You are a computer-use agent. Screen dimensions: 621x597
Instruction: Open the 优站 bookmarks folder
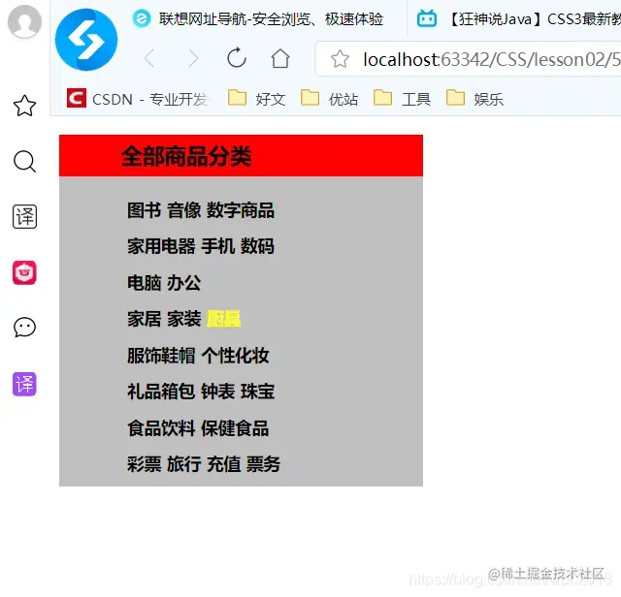[330, 98]
